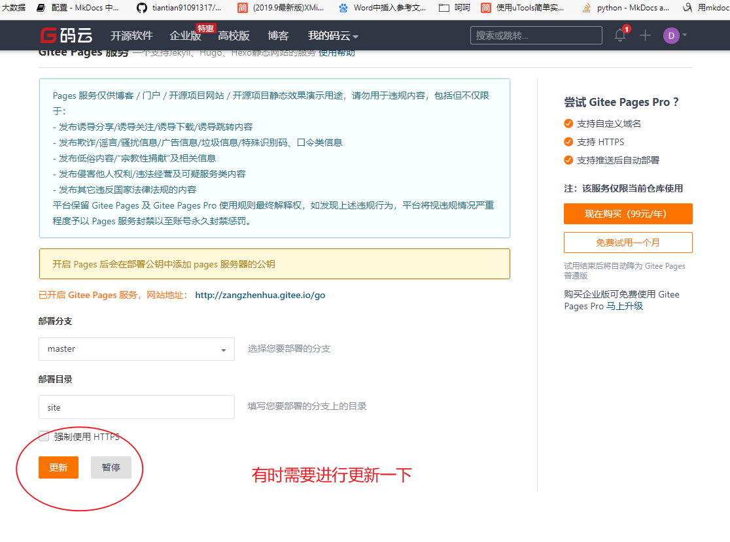The image size is (730, 542).
Task: Go to 博客 in the navigation bar
Action: [x=278, y=36]
